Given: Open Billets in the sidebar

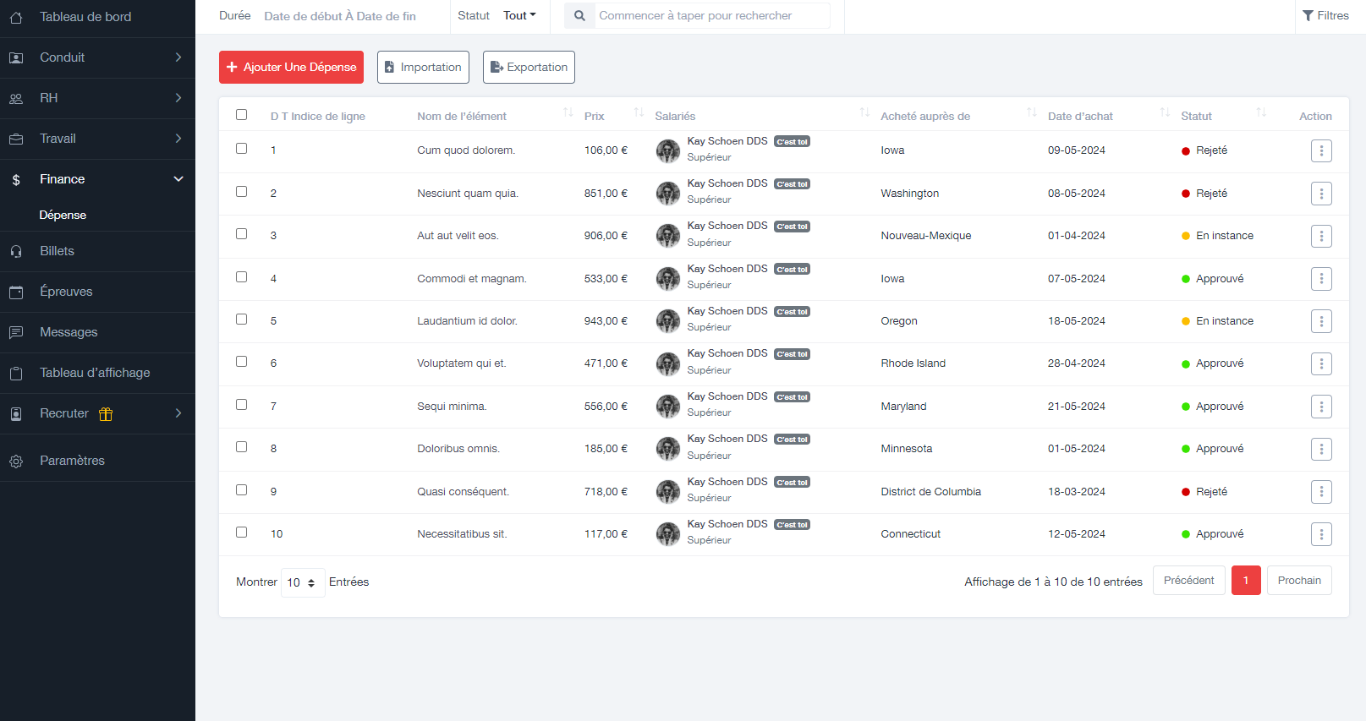Looking at the screenshot, I should pyautogui.click(x=97, y=251).
